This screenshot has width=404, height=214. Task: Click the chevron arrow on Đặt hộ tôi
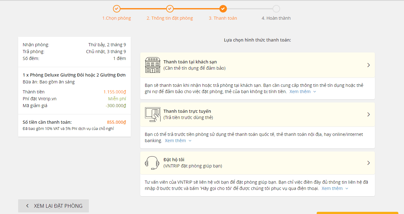(x=369, y=163)
